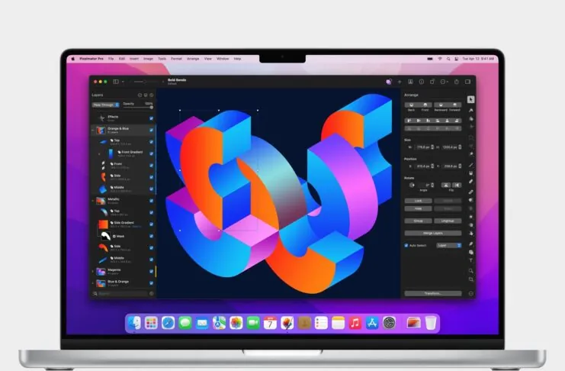Toggle the right sidebar panel icon
Image resolution: width=565 pixels, height=371 pixels.
click(467, 82)
